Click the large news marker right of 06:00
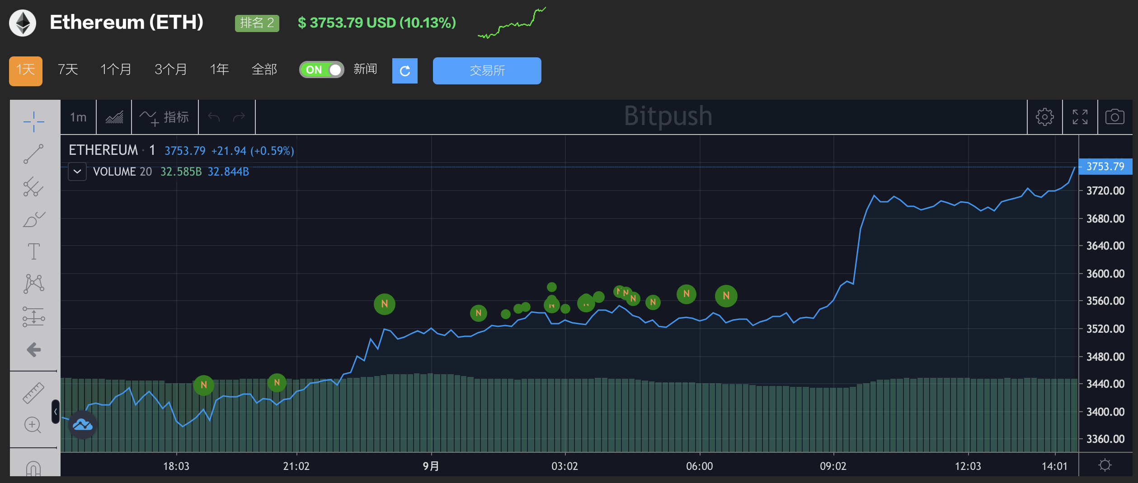 pyautogui.click(x=726, y=296)
